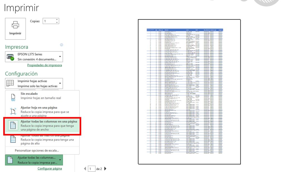
Task: Increase copies with the up arrow
Action: click(x=57, y=20)
